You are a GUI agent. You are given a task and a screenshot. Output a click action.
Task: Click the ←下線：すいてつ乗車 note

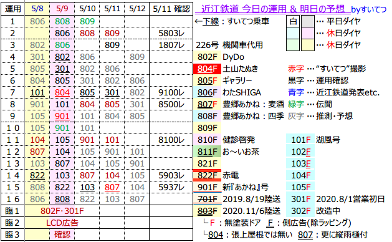click(232, 22)
